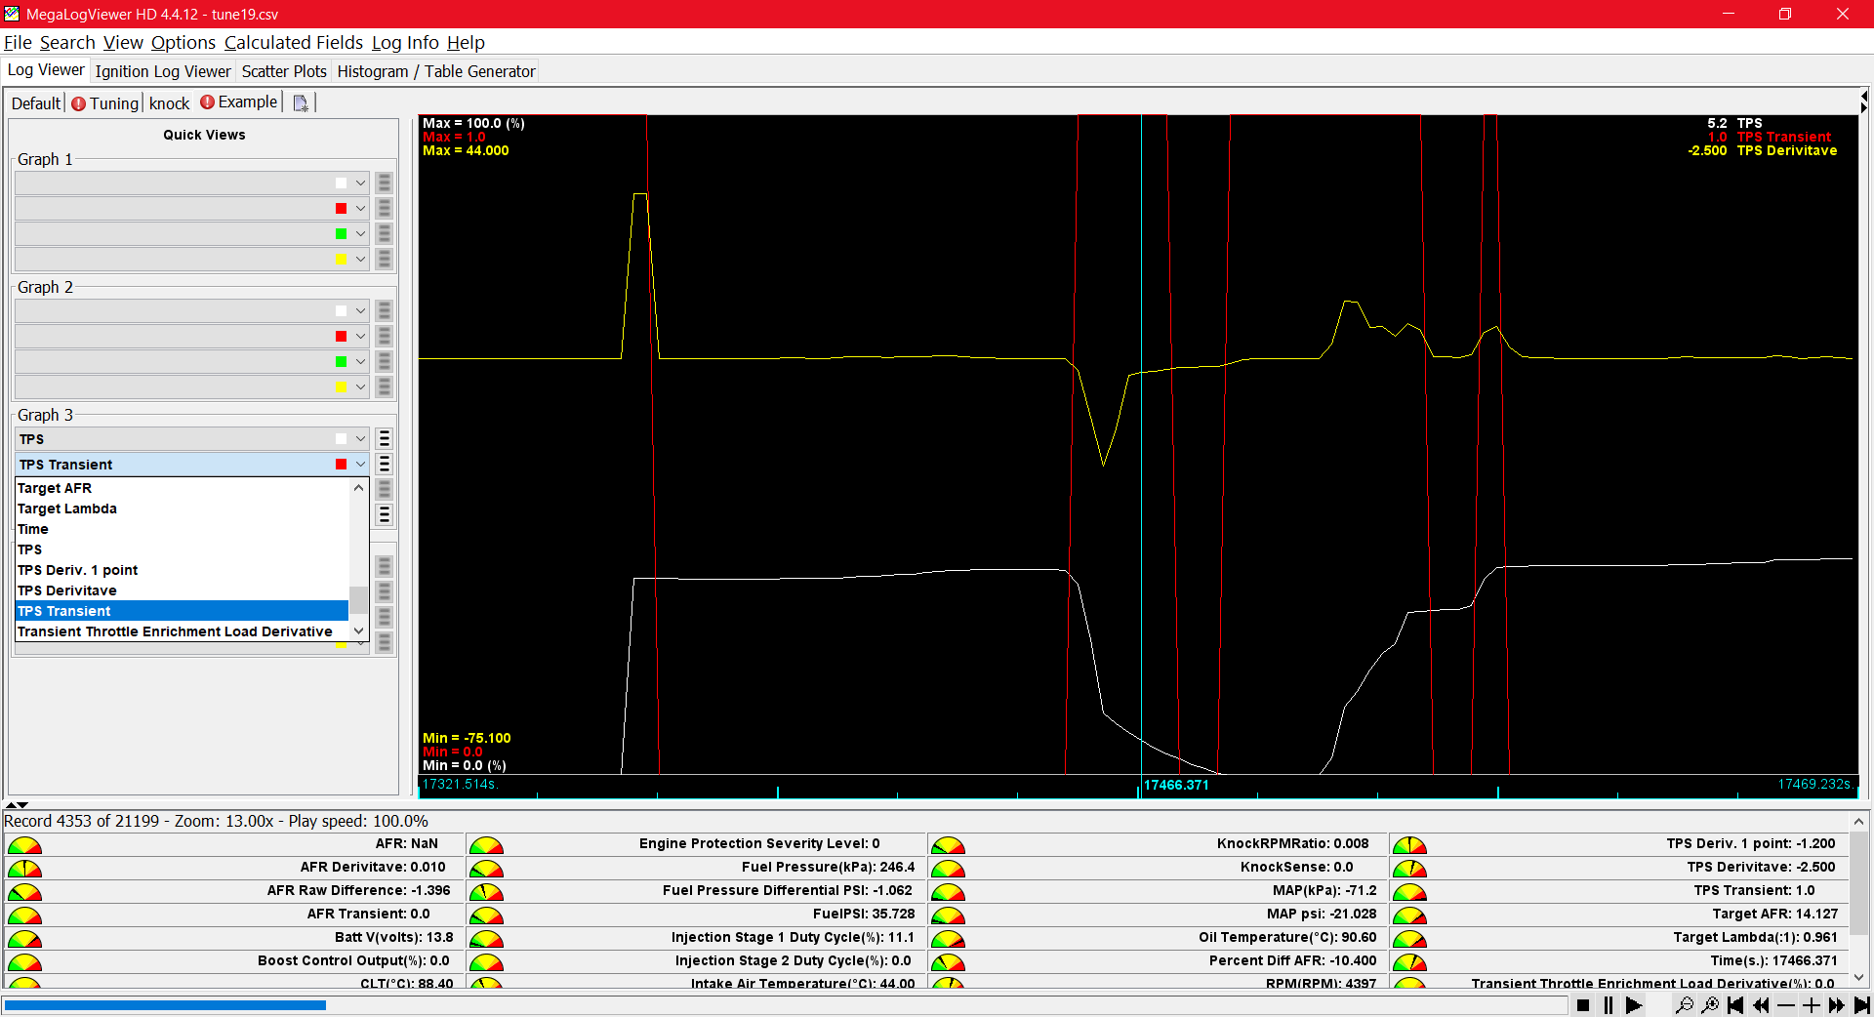Zoom out using magnifier minus icon
The width and height of the screenshot is (1874, 1017).
1684,1005
